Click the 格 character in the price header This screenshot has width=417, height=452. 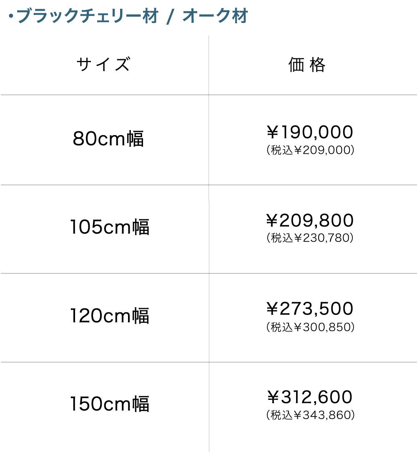tap(318, 65)
